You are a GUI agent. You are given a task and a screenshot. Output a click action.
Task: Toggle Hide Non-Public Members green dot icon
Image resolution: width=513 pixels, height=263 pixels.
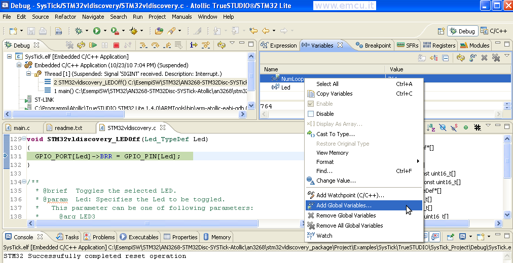coord(465,127)
